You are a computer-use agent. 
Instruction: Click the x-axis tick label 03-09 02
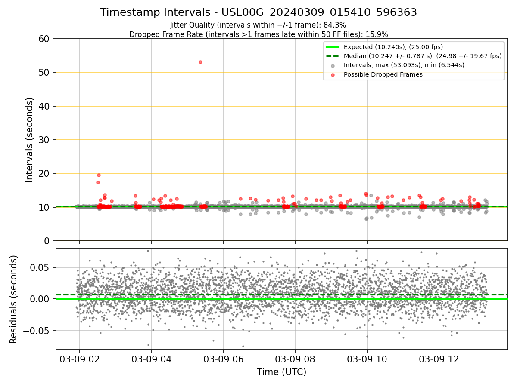[x=79, y=359]
